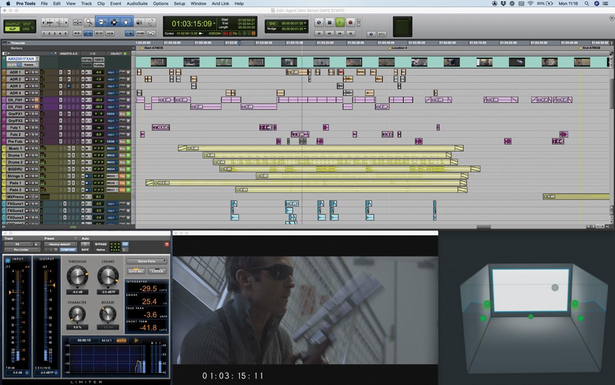Click the input meter type icon

point(8,260)
